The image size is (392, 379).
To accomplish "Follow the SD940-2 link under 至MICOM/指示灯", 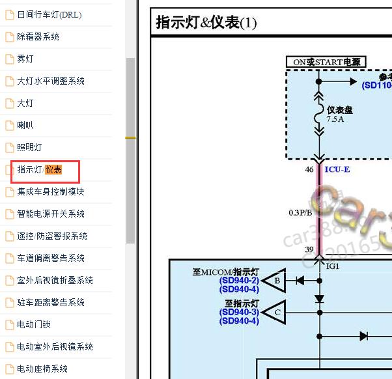I will pos(239,281).
